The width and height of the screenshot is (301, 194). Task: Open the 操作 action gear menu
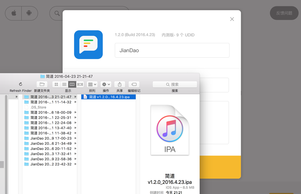106,84
